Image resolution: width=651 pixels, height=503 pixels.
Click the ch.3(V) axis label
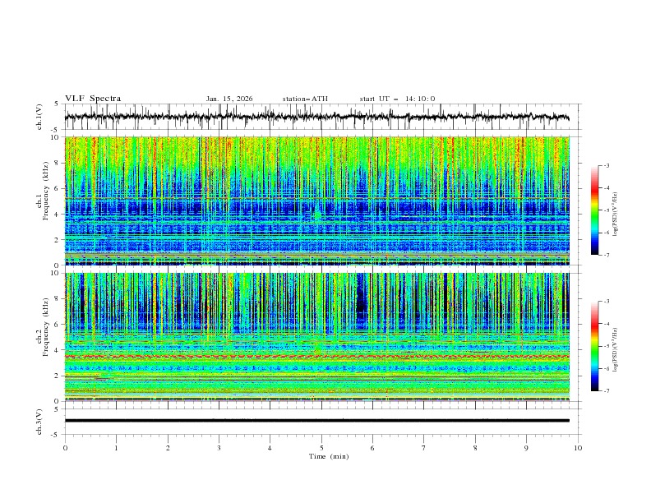pyautogui.click(x=39, y=421)
